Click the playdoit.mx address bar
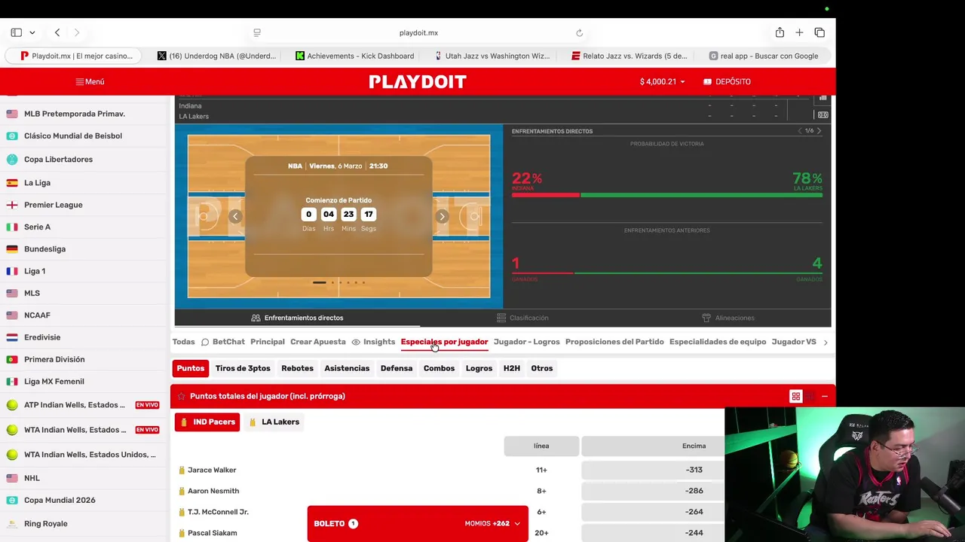Image resolution: width=965 pixels, height=542 pixels. tap(418, 33)
